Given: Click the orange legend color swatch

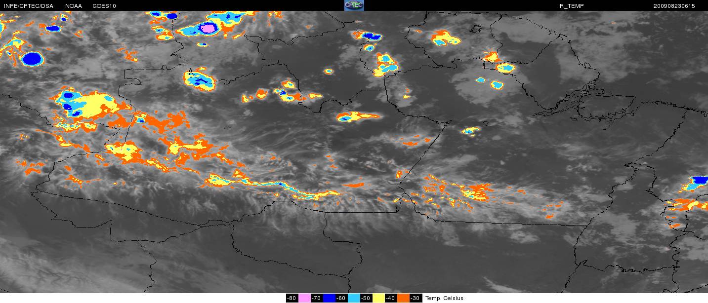Looking at the screenshot, I should [x=403, y=298].
